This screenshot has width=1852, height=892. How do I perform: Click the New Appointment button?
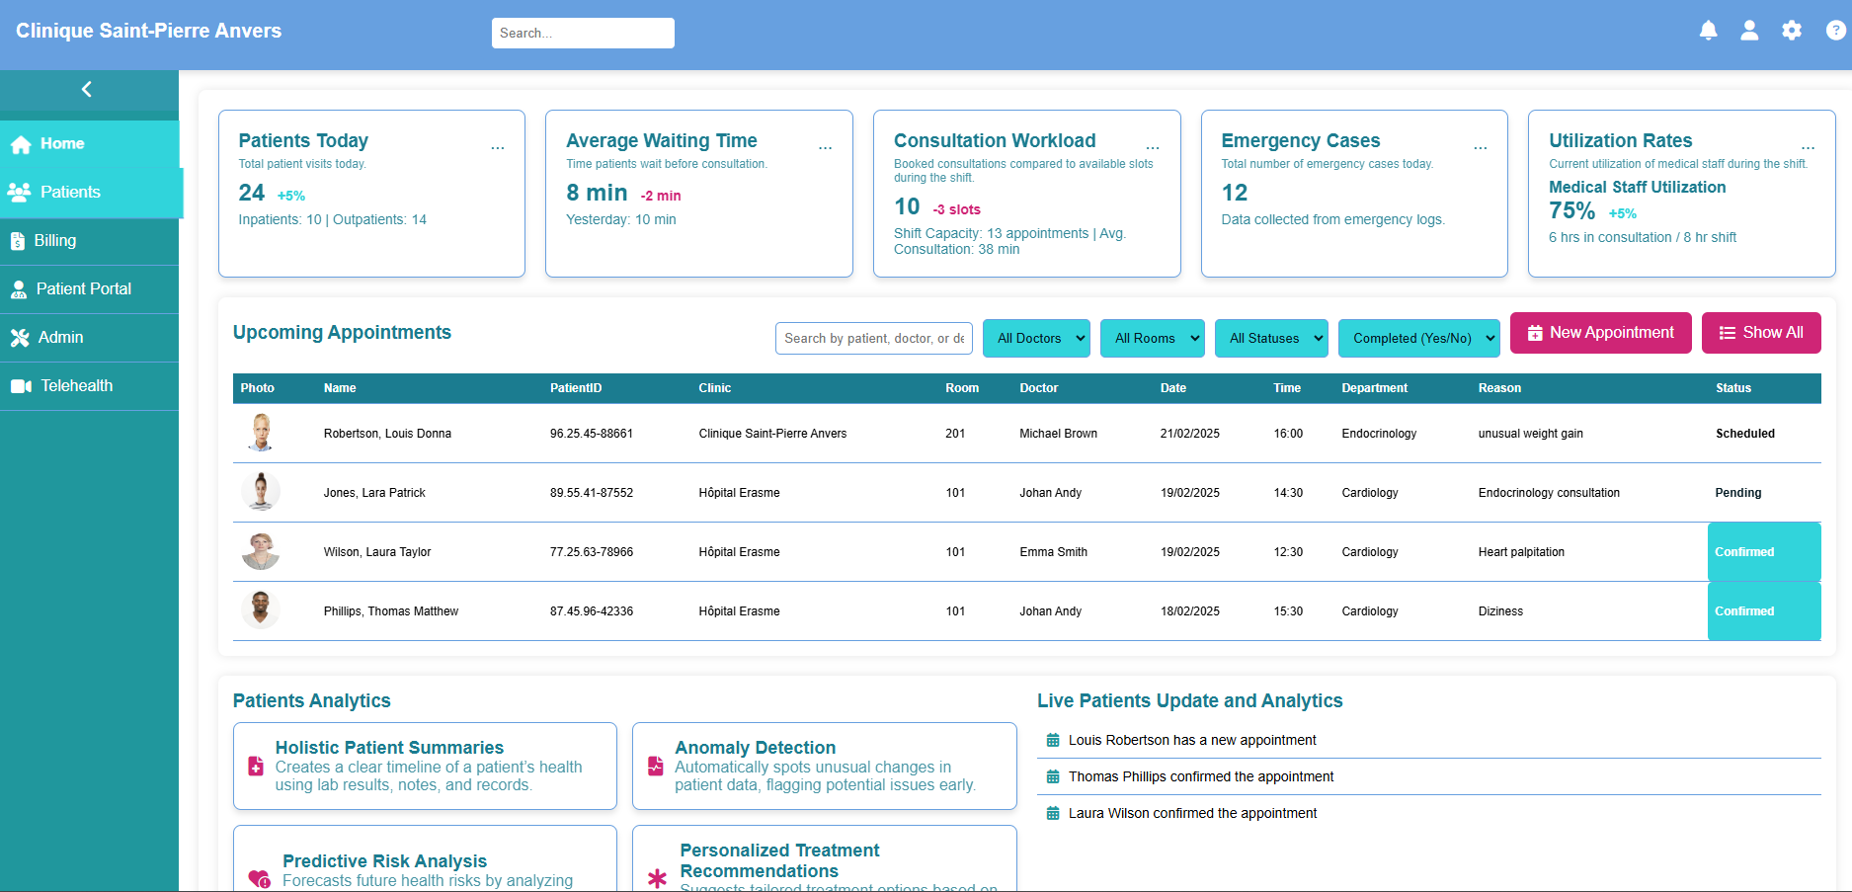1600,333
